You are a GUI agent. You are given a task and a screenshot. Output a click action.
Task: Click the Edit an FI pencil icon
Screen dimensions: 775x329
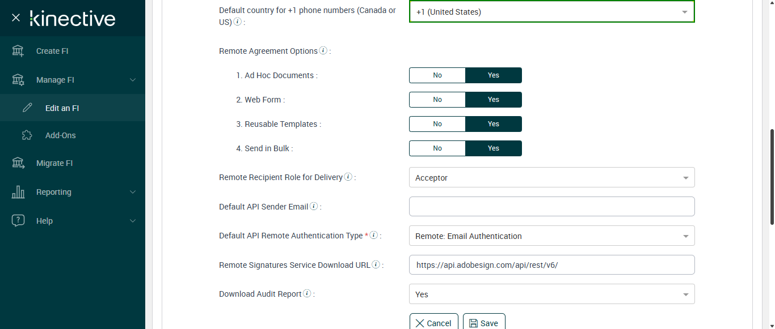tap(27, 108)
